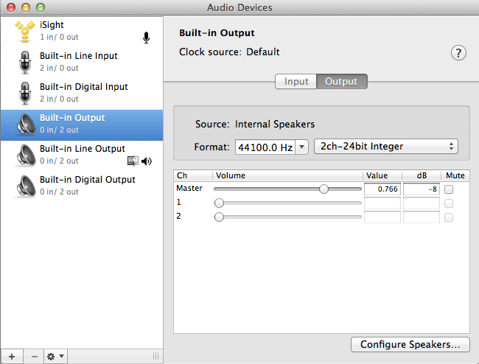The width and height of the screenshot is (479, 364).
Task: Open the 2ch-24bit Integer format dropdown
Action: coord(386,147)
